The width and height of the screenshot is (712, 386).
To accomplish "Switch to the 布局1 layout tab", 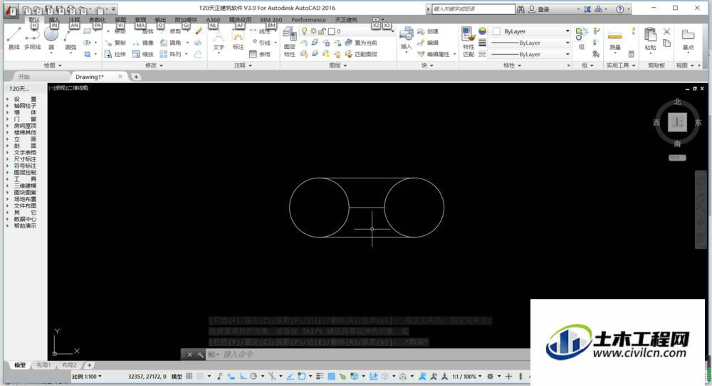I will (43, 365).
